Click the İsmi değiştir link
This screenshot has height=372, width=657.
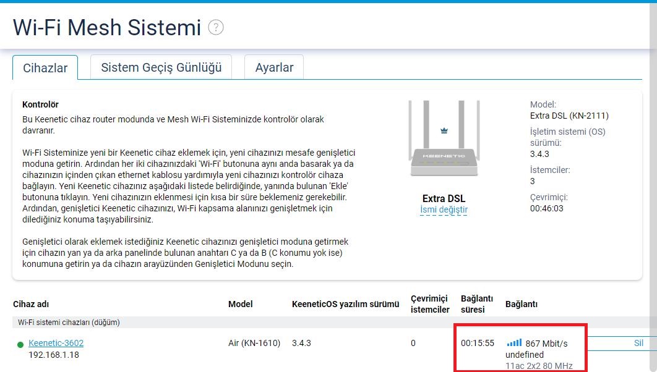click(x=444, y=209)
